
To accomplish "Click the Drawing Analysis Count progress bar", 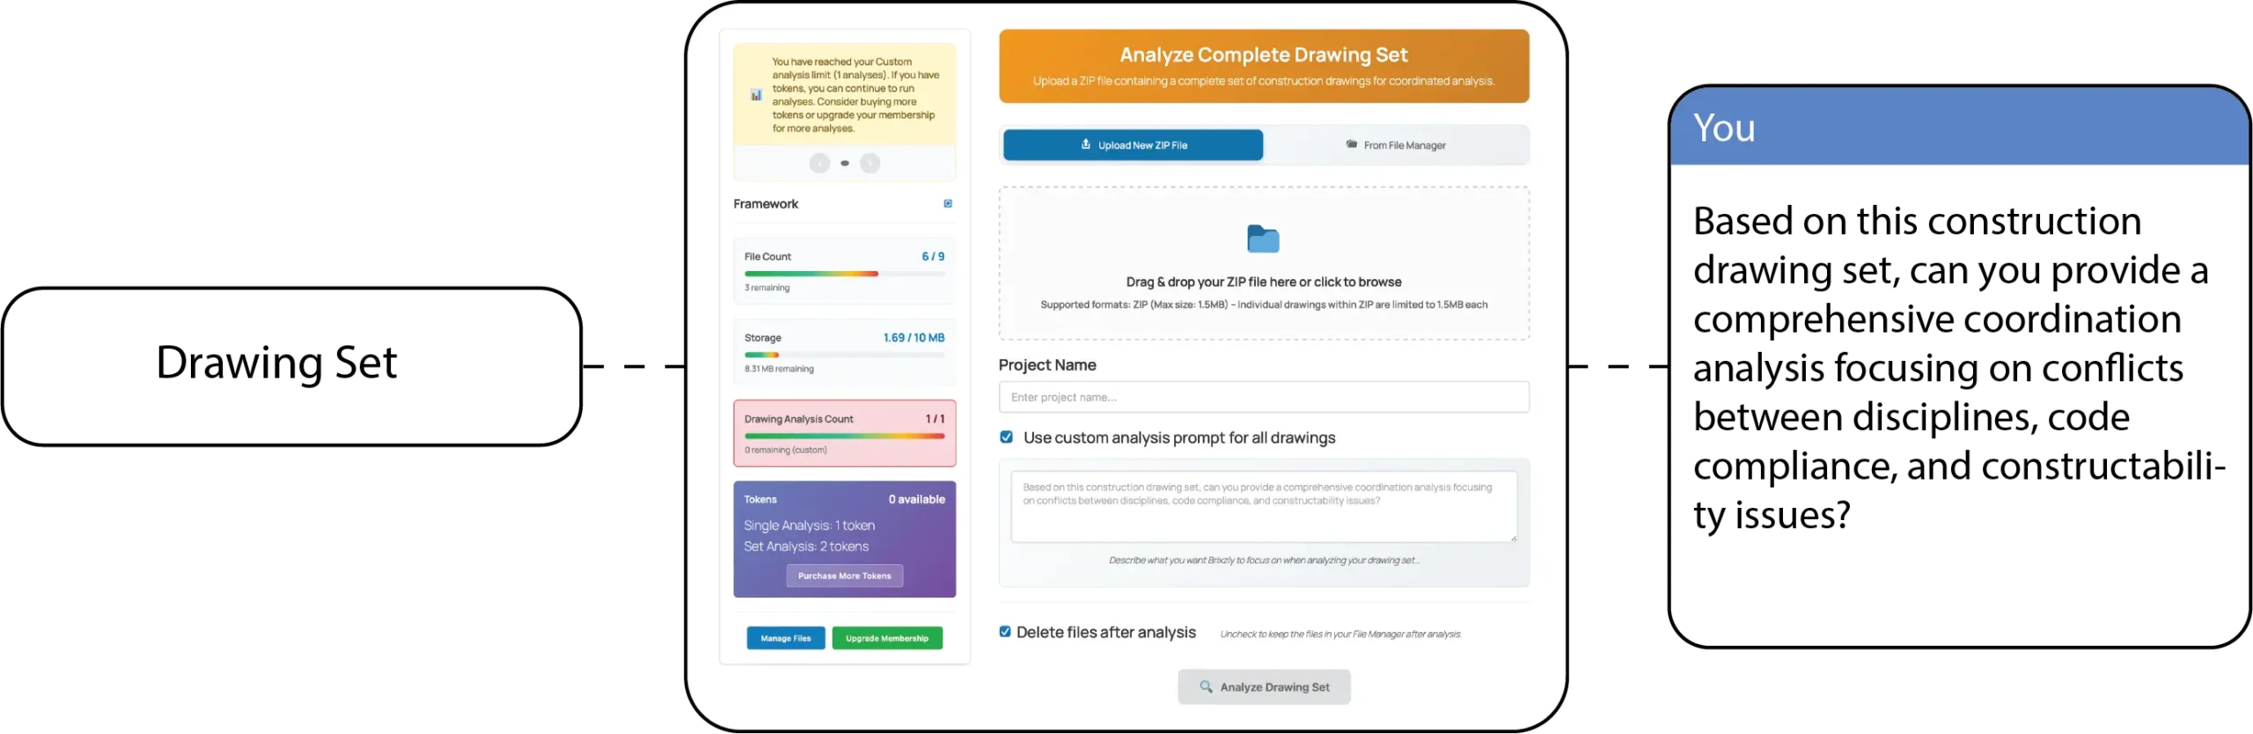I will (844, 436).
